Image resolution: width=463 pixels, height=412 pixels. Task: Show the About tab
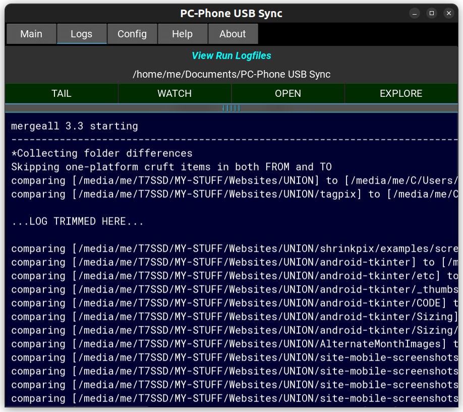pyautogui.click(x=233, y=34)
